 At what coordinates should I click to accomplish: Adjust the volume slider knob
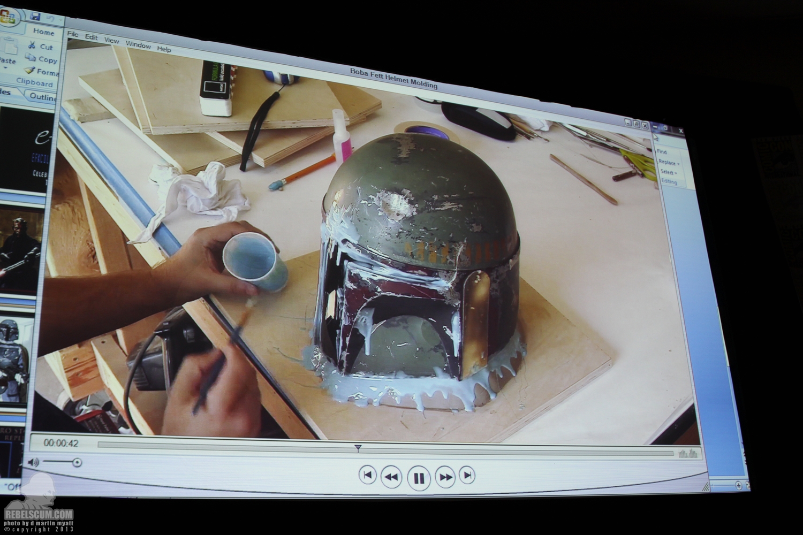pos(77,462)
